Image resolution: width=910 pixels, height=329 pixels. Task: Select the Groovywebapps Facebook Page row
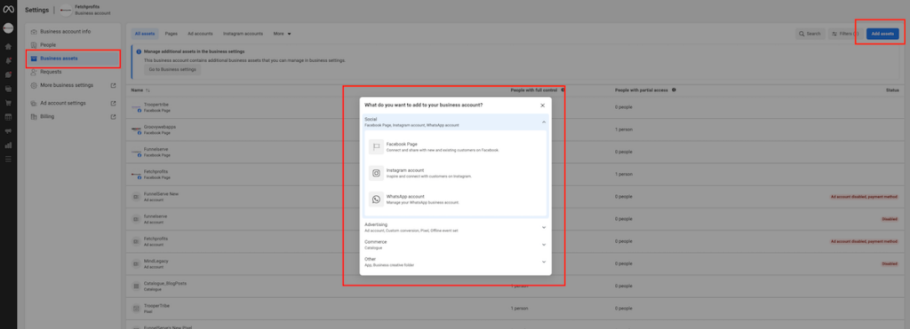coord(515,129)
